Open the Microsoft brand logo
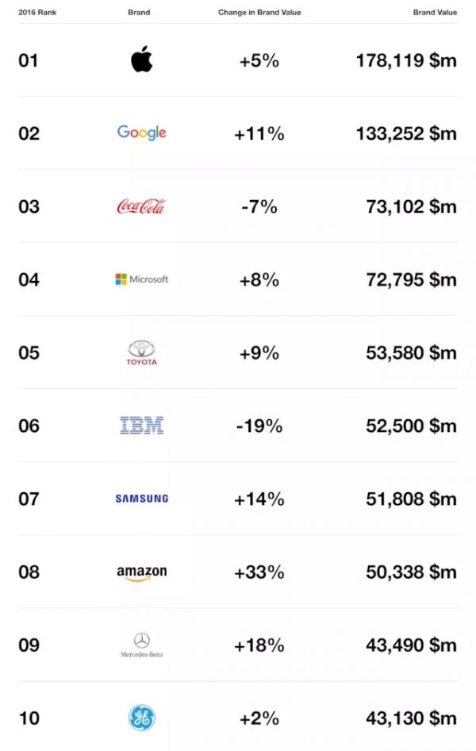Image resolution: width=476 pixels, height=751 pixels. [142, 279]
